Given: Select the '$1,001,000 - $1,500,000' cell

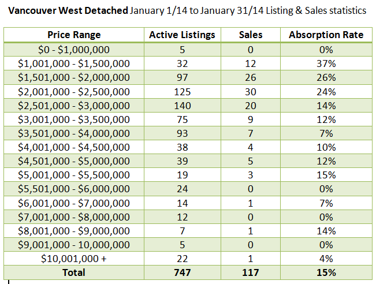Looking at the screenshot, I should point(74,63).
